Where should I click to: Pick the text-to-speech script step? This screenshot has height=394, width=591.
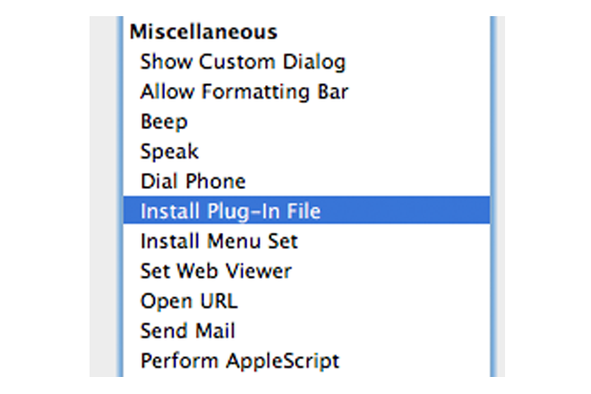(x=169, y=151)
